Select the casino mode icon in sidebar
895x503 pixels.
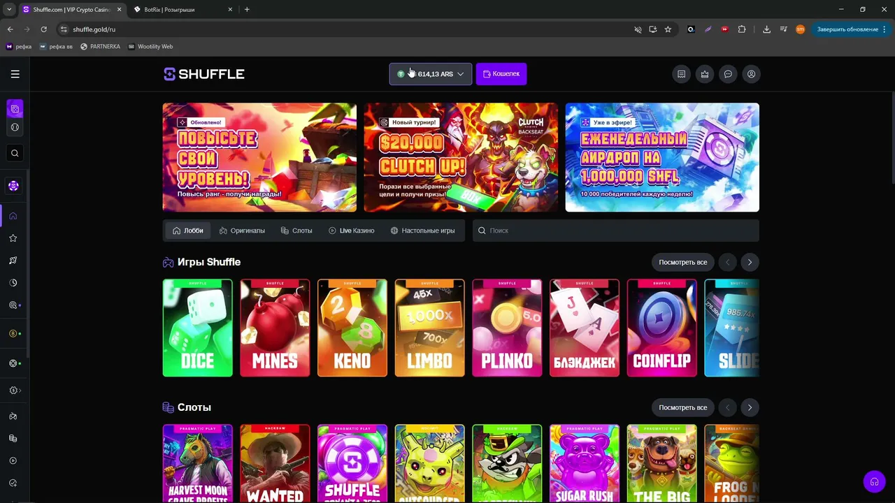(15, 109)
